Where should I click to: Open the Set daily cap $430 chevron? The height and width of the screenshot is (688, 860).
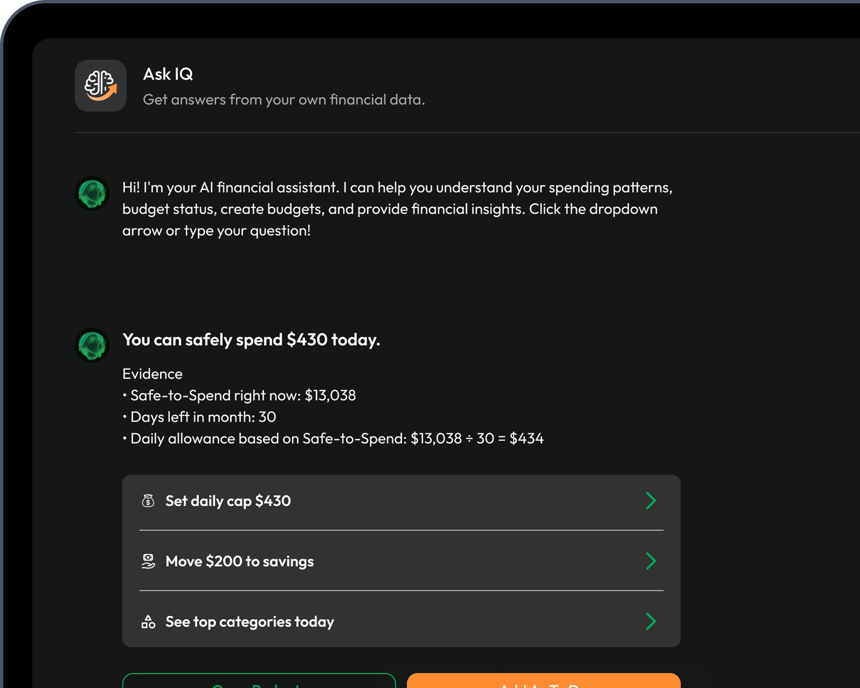point(651,501)
